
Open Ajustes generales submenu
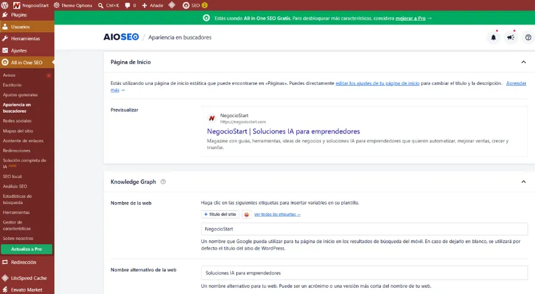point(20,95)
